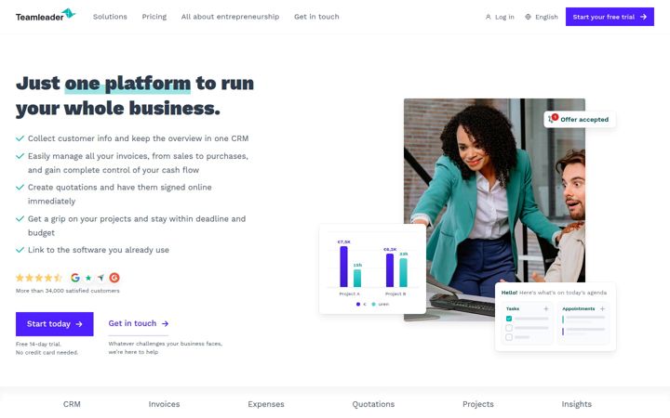
Task: Open the Solutions menu
Action: tap(110, 17)
